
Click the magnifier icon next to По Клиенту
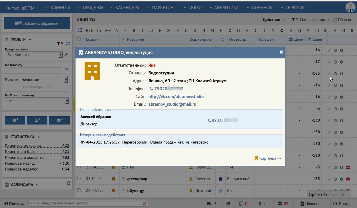click(66, 69)
